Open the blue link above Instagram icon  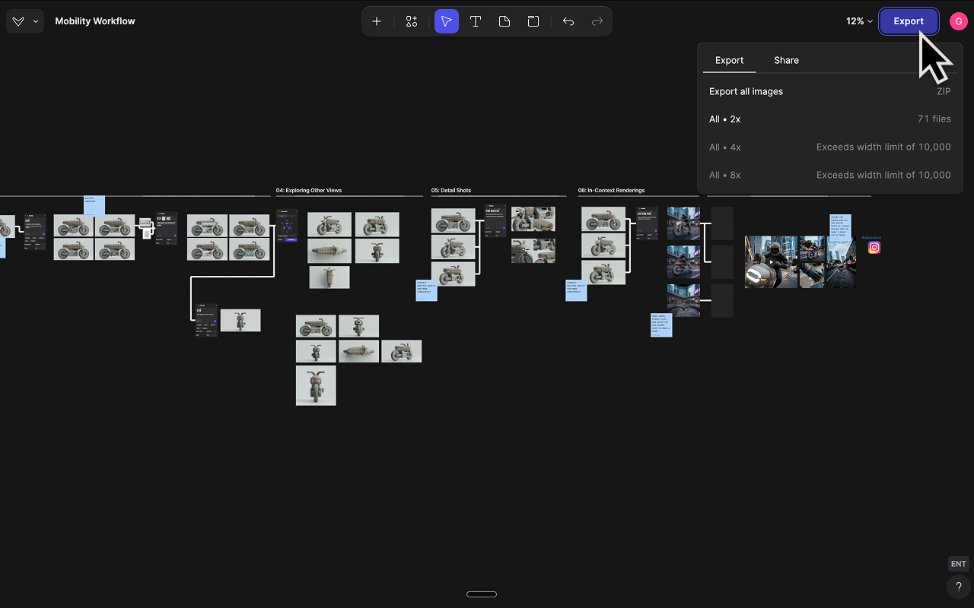[x=871, y=237]
